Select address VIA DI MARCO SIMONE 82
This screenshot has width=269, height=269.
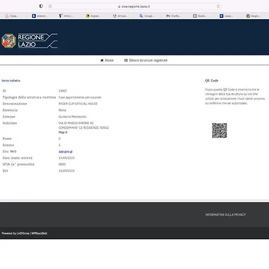click(x=76, y=123)
